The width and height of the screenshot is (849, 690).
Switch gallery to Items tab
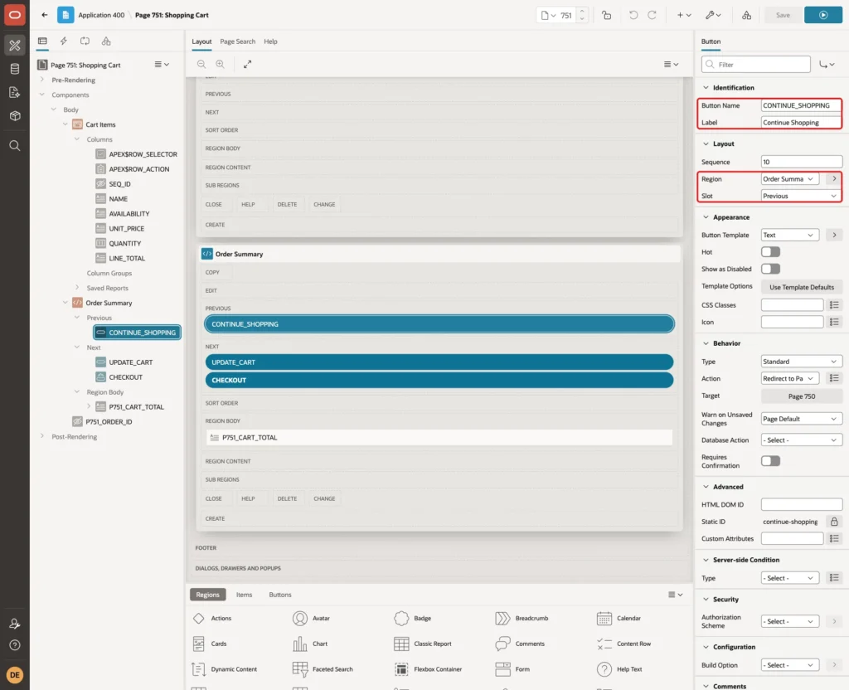(x=245, y=595)
